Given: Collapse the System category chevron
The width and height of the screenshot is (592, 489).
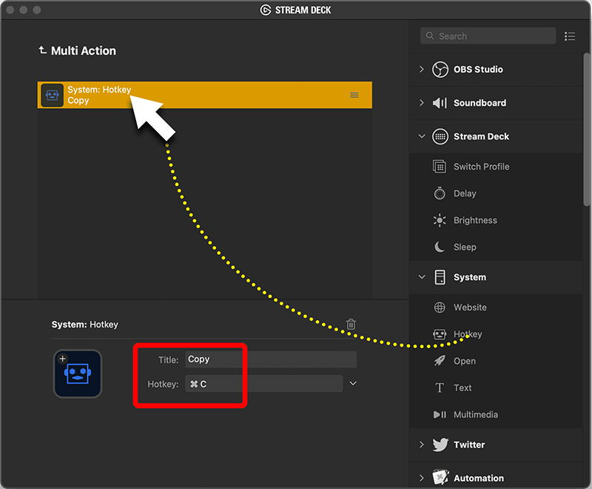Looking at the screenshot, I should [422, 277].
